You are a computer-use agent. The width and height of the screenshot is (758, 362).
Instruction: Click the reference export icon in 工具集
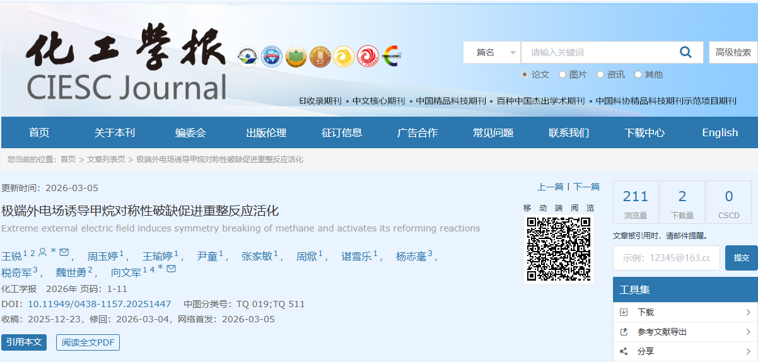pyautogui.click(x=624, y=332)
